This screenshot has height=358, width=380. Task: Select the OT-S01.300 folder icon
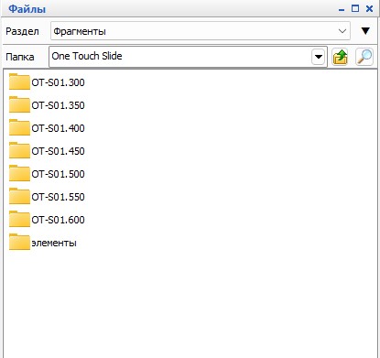(x=19, y=81)
